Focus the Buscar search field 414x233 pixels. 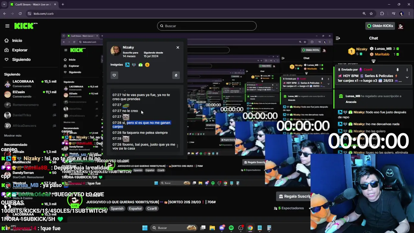[x=207, y=26]
